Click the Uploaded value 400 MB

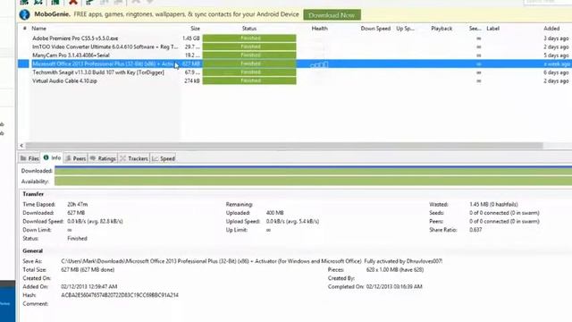tap(274, 213)
